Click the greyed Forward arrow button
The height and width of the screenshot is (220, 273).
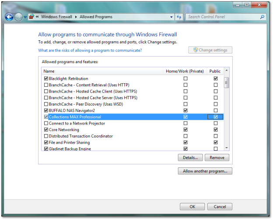coord(18,17)
